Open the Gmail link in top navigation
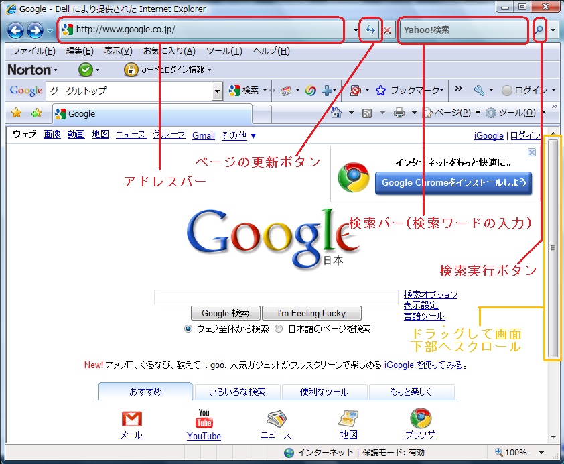 tap(204, 135)
